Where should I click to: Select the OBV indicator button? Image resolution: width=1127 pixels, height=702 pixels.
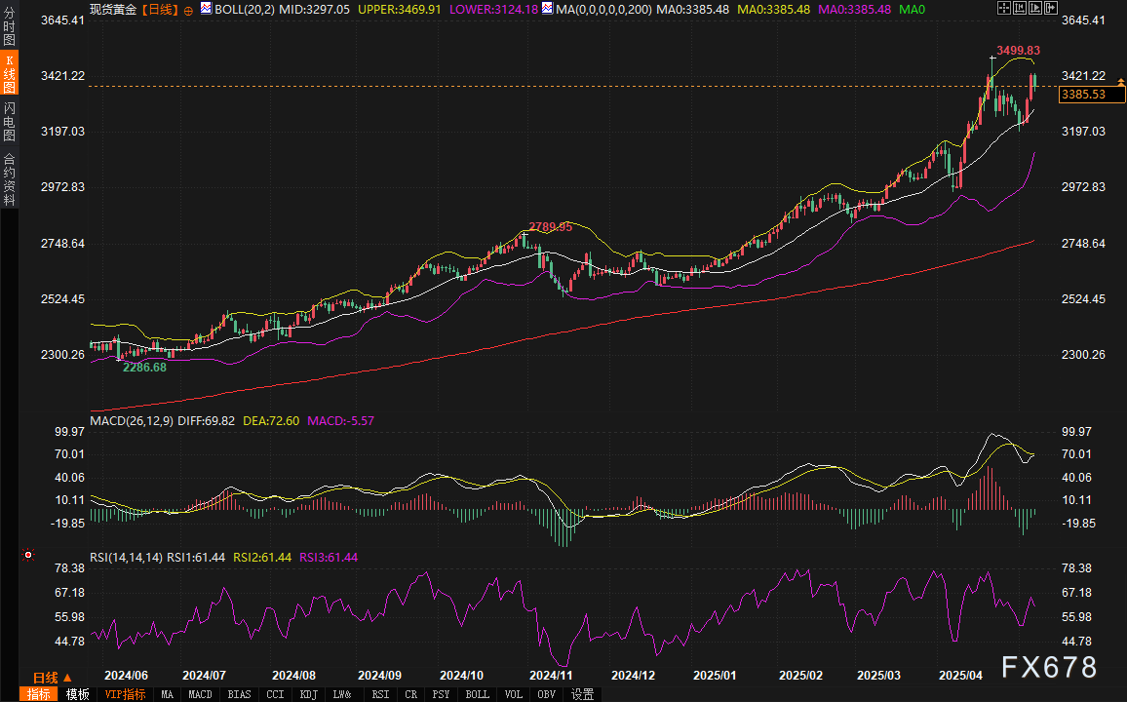pos(548,694)
